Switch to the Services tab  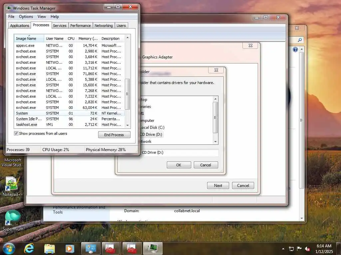60,26
